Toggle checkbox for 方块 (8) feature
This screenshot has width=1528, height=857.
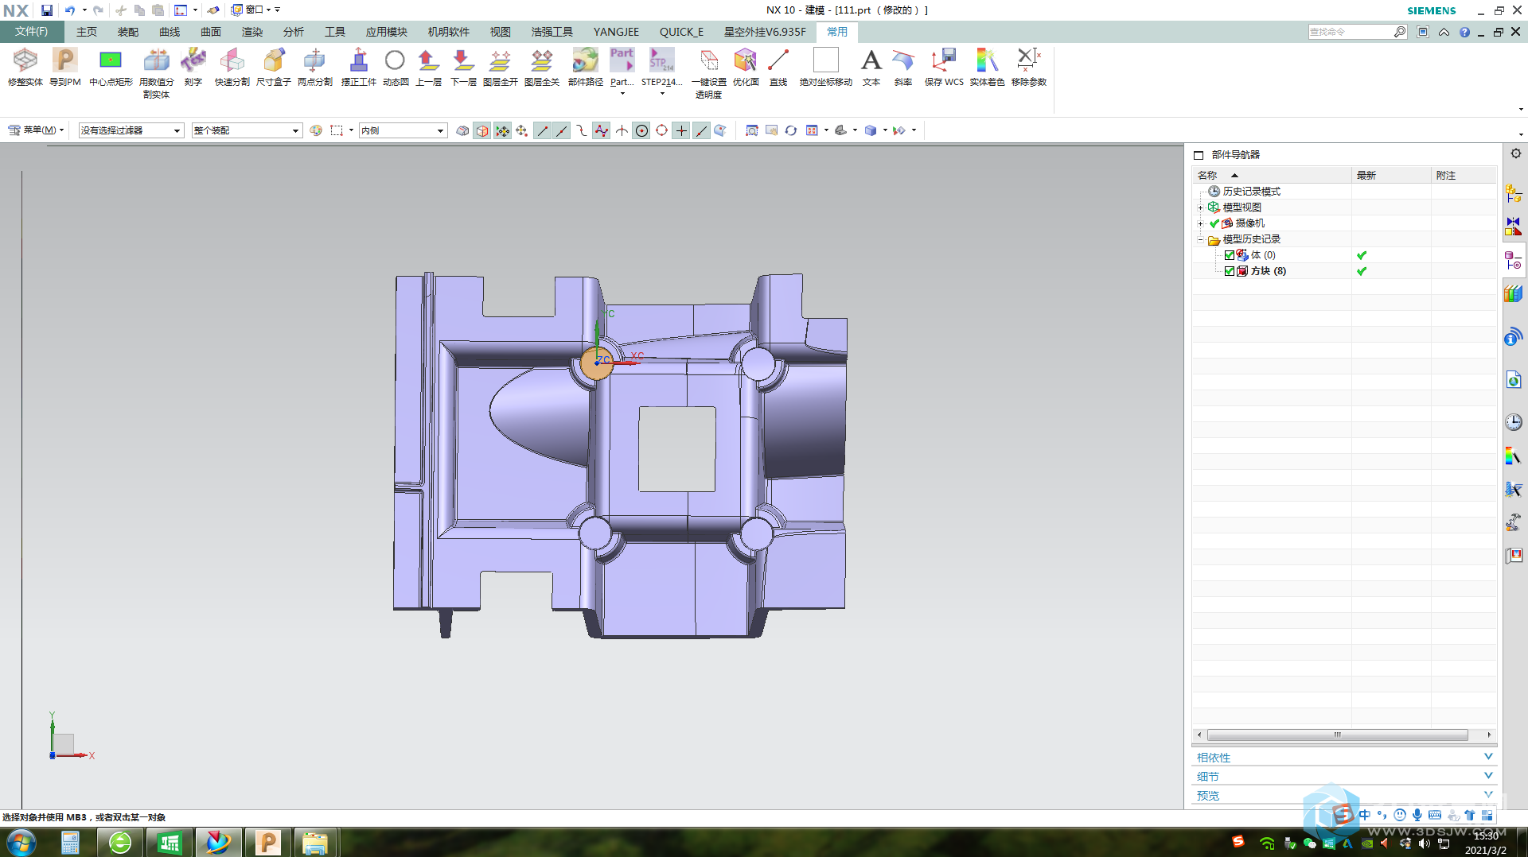(1230, 271)
